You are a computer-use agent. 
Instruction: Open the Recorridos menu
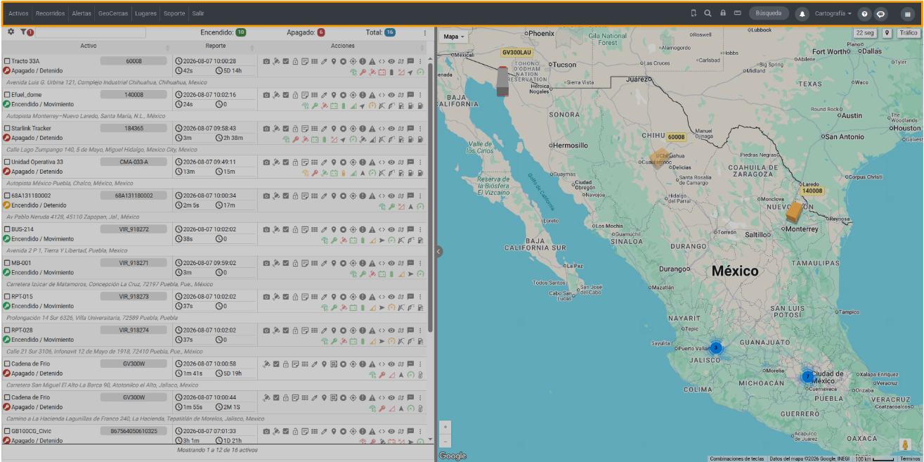click(51, 13)
